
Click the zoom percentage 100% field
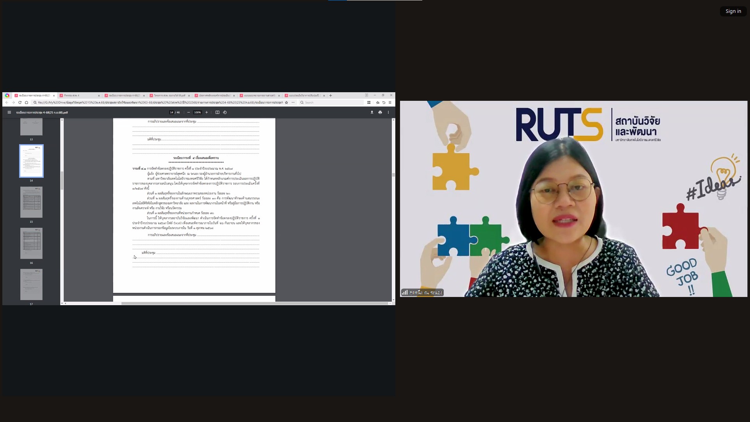197,113
